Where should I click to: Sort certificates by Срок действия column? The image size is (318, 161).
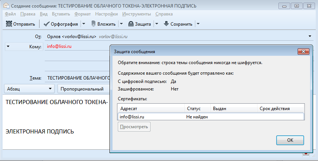tap(280, 108)
